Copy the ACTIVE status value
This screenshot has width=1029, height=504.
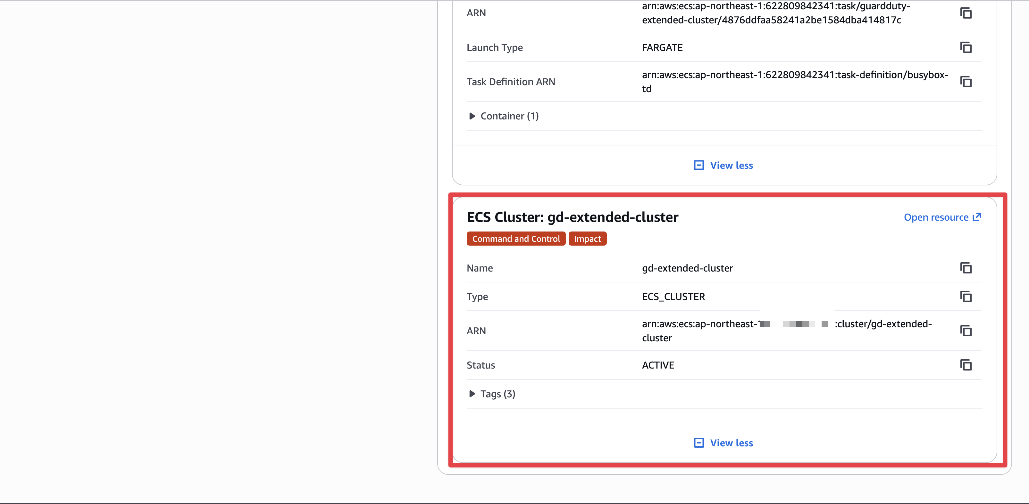click(x=966, y=365)
